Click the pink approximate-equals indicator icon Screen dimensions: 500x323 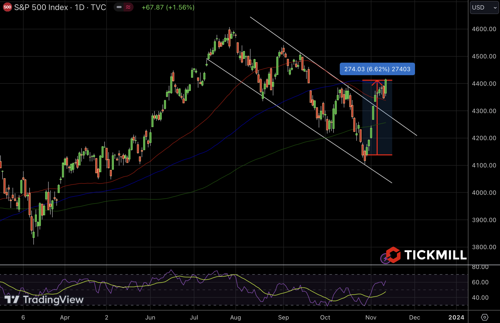pyautogui.click(x=128, y=7)
